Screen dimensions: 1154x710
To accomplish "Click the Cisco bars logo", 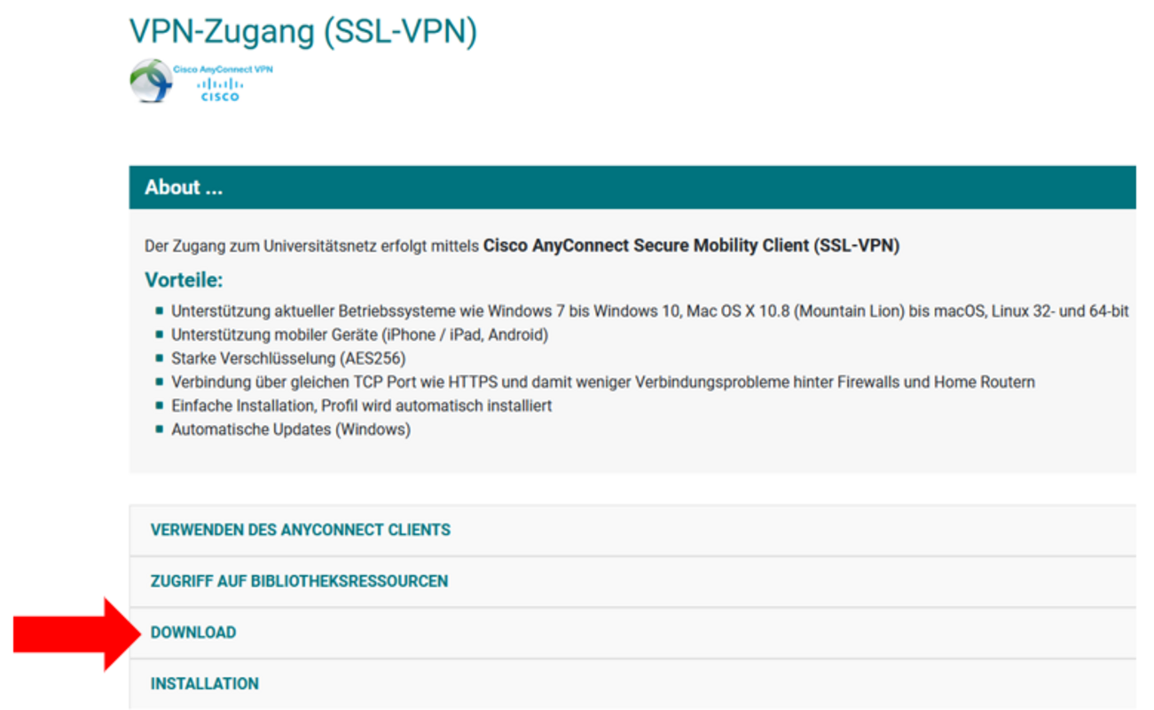I will tap(220, 89).
